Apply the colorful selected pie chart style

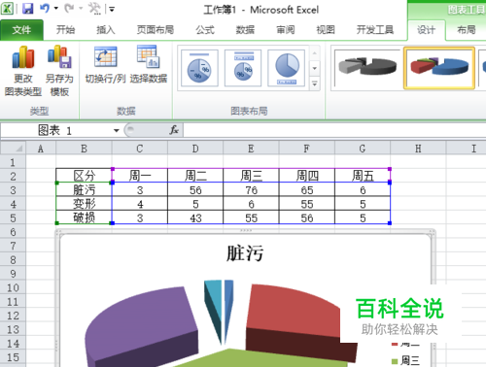[x=439, y=68]
